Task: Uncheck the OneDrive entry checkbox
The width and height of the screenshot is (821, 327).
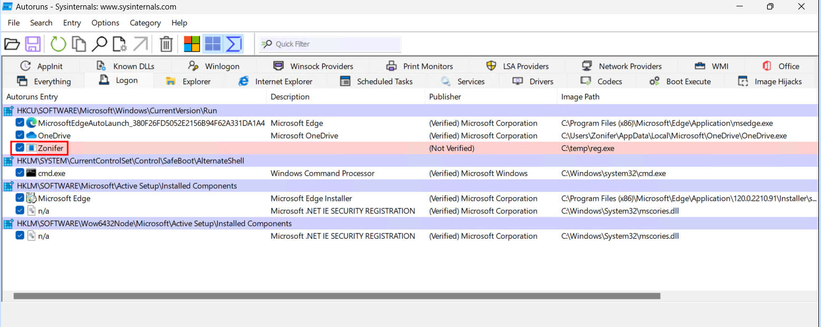Action: click(x=20, y=136)
